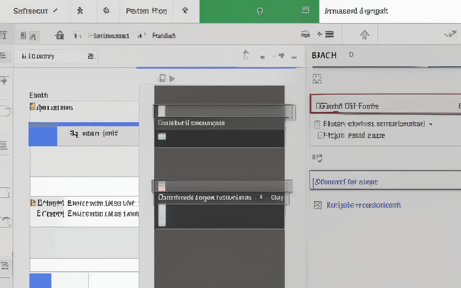Toggle the first checkbox under the red-outlined field
The image size is (461, 288).
point(317,124)
